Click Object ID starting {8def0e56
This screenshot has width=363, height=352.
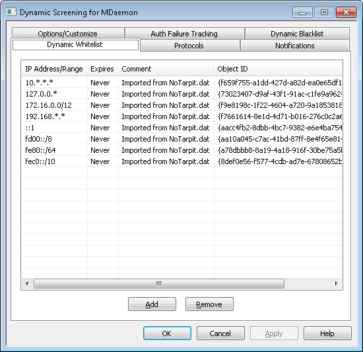279,161
